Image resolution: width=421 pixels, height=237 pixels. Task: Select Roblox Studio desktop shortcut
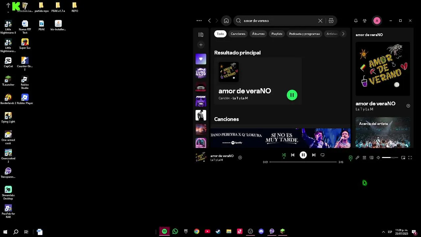(x=25, y=83)
